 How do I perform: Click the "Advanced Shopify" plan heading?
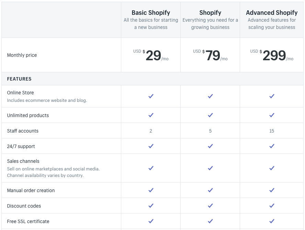[x=272, y=13]
